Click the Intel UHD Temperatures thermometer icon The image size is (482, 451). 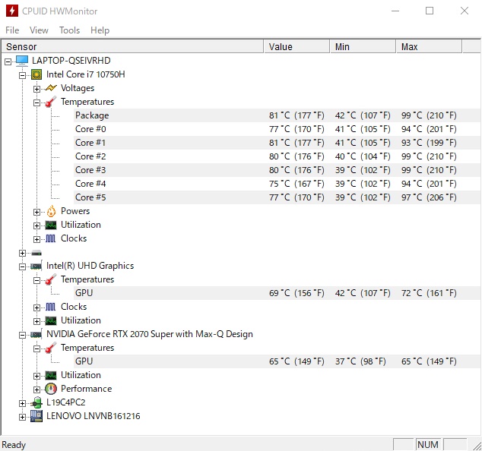51,279
